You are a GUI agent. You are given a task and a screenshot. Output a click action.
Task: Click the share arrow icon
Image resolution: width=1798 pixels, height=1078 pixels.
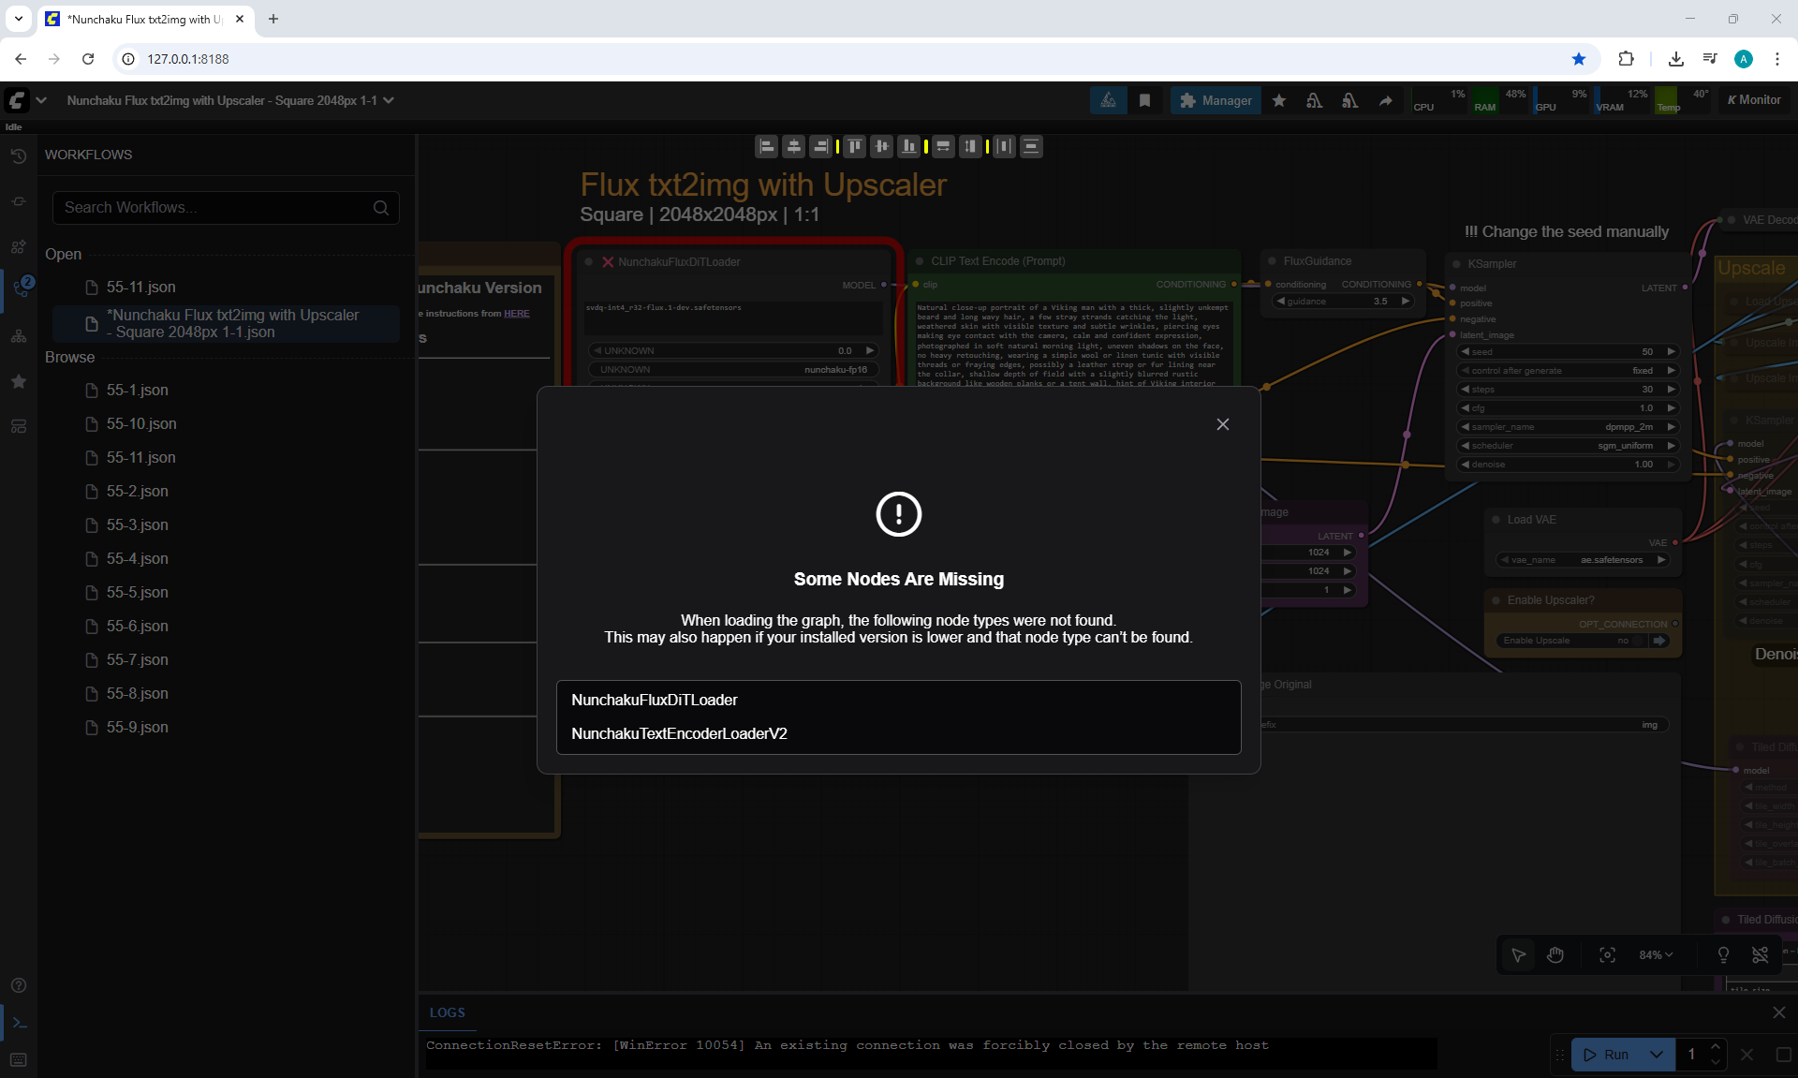click(1385, 100)
